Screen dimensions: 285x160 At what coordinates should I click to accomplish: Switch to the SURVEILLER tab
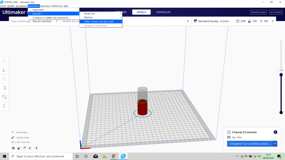(x=163, y=12)
